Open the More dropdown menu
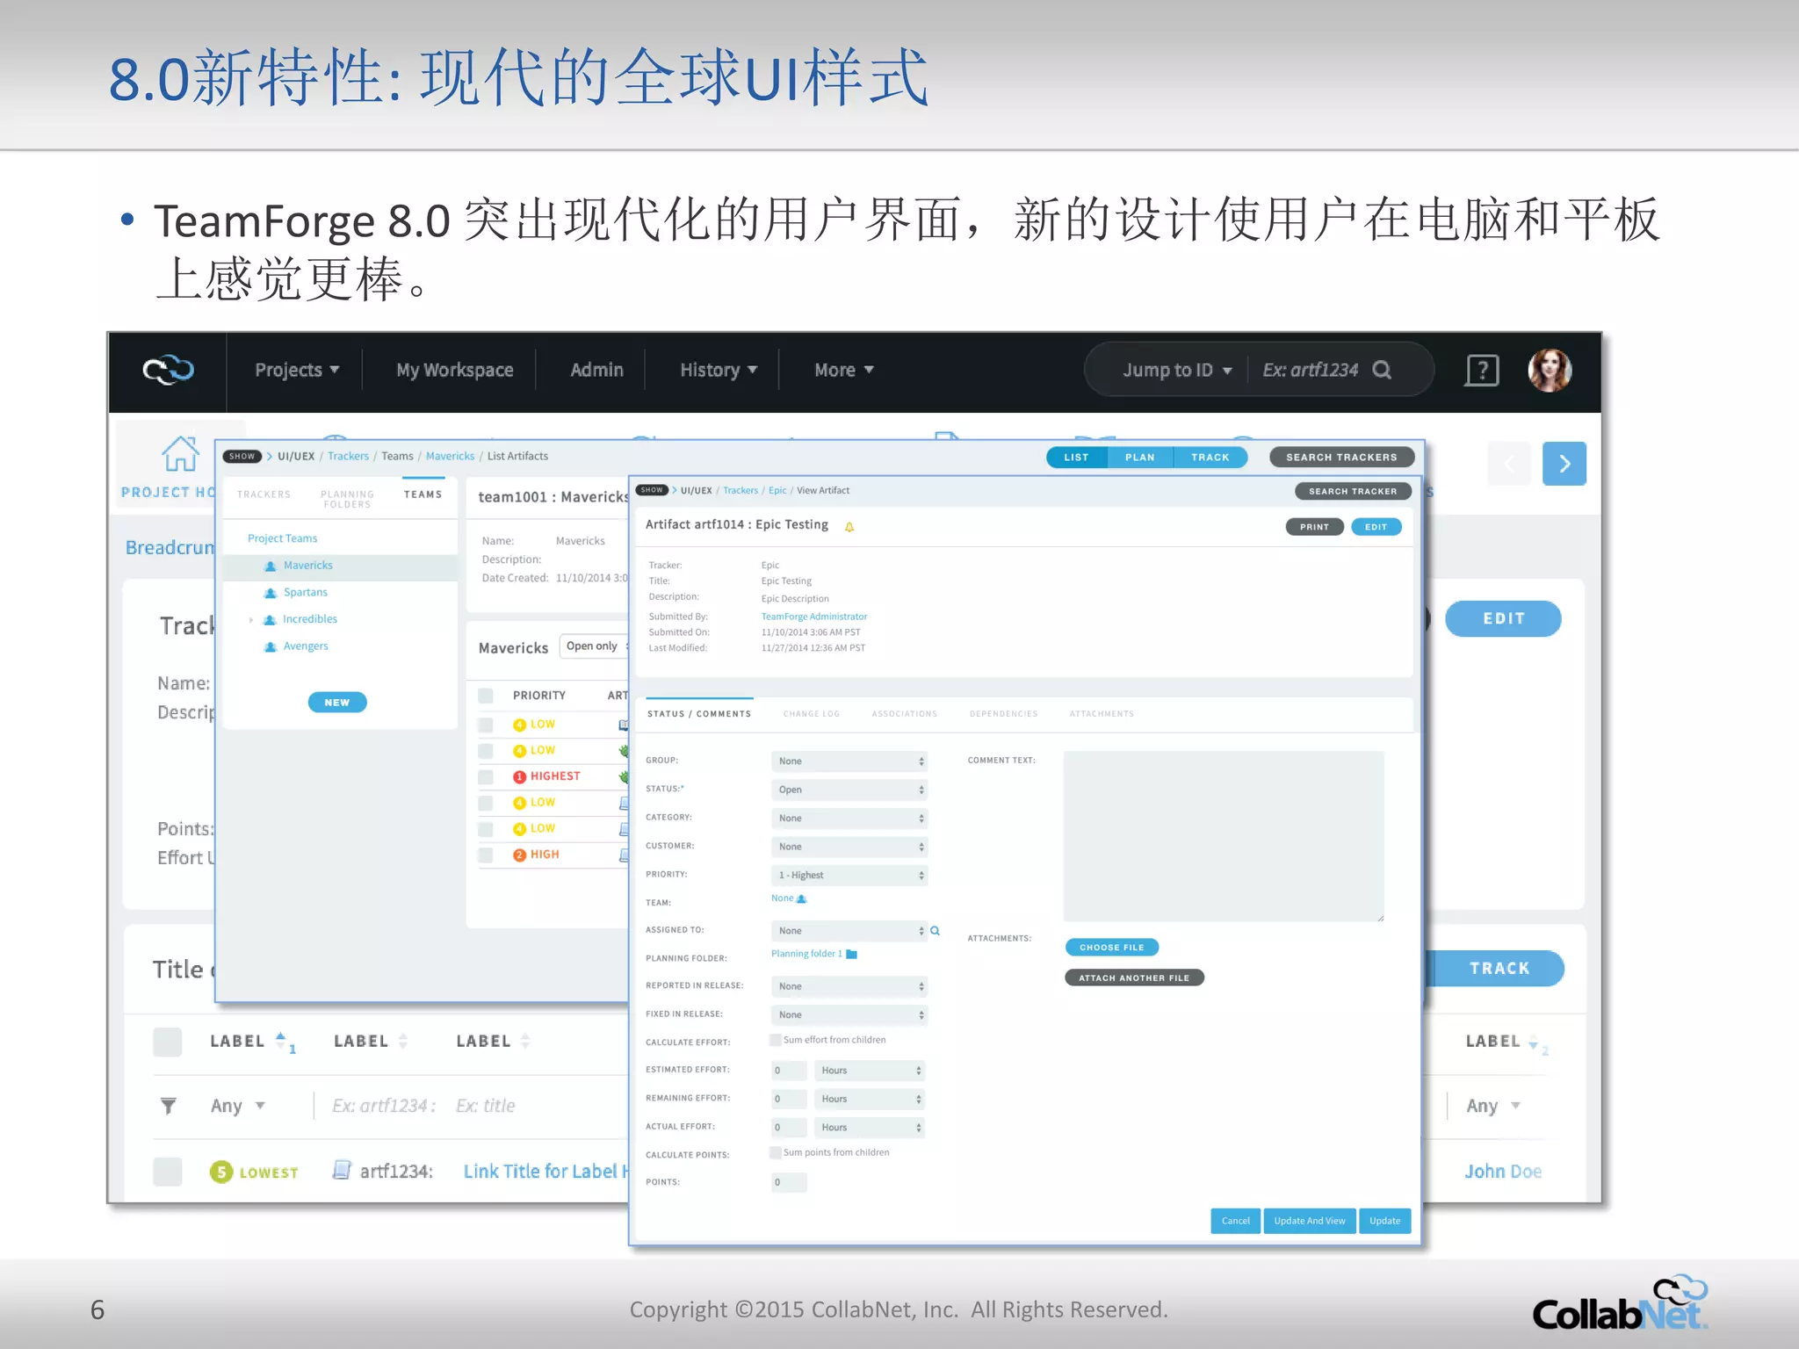 [x=844, y=370]
